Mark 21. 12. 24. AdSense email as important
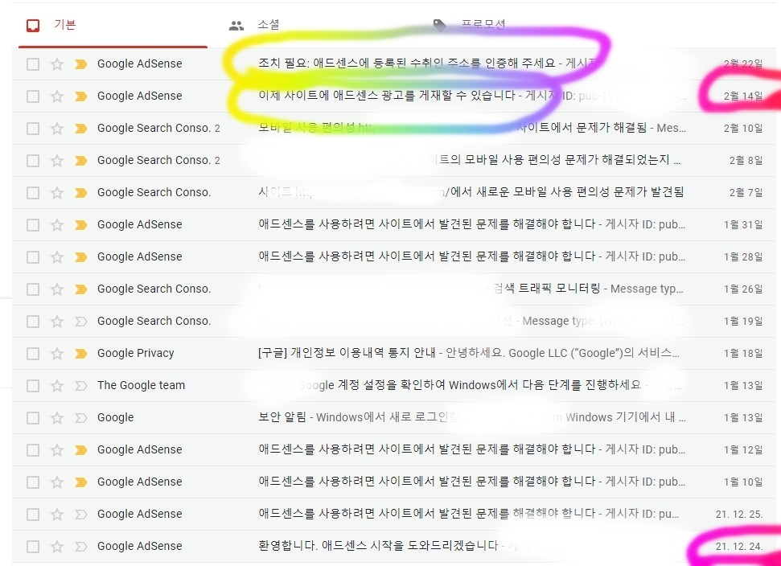The image size is (781, 566). click(x=80, y=547)
